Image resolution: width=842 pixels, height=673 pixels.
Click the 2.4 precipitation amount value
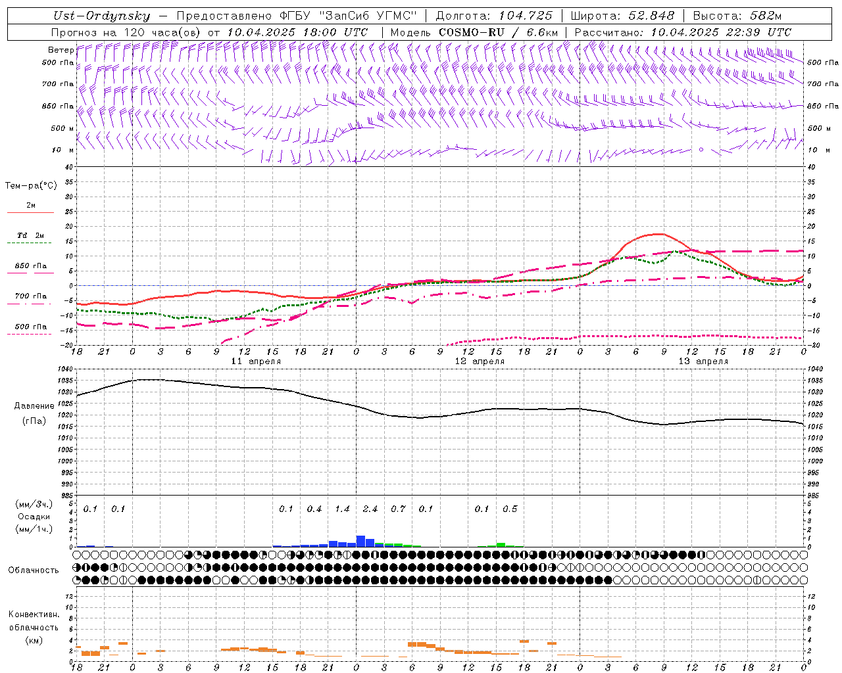point(370,509)
